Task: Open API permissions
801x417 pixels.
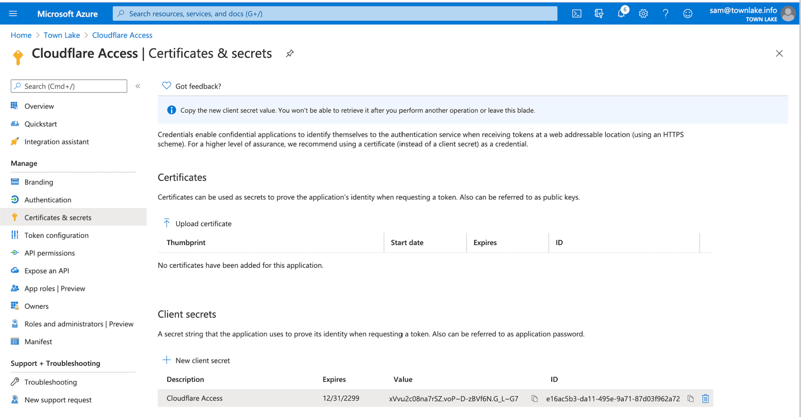Action: click(49, 253)
